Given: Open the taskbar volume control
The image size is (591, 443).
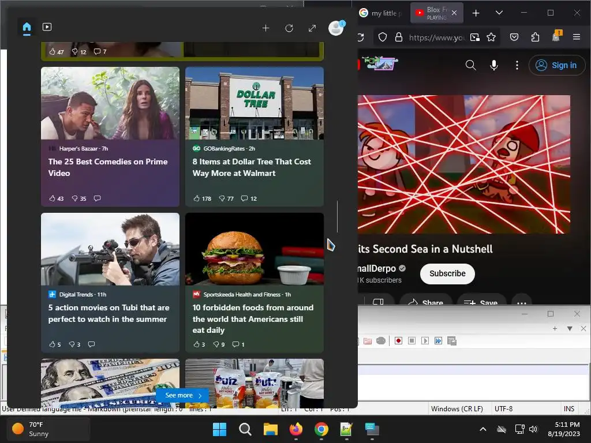Looking at the screenshot, I should coord(533,429).
